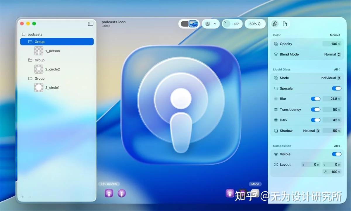The image size is (351, 211).
Task: Toggle the sidebar panel icon
Action: [90, 24]
